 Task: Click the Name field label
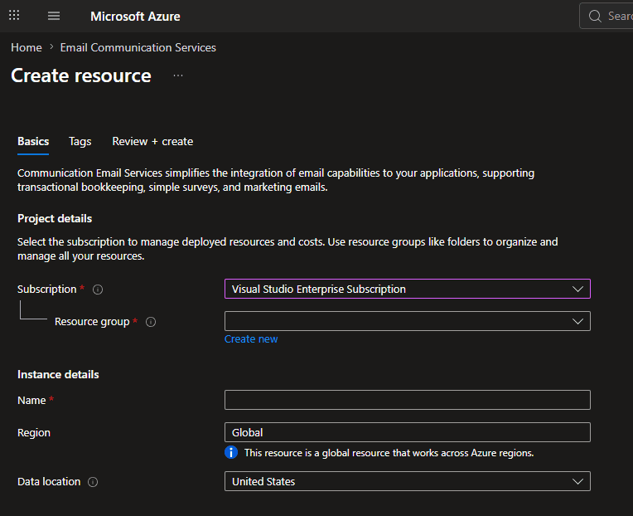[x=31, y=401]
